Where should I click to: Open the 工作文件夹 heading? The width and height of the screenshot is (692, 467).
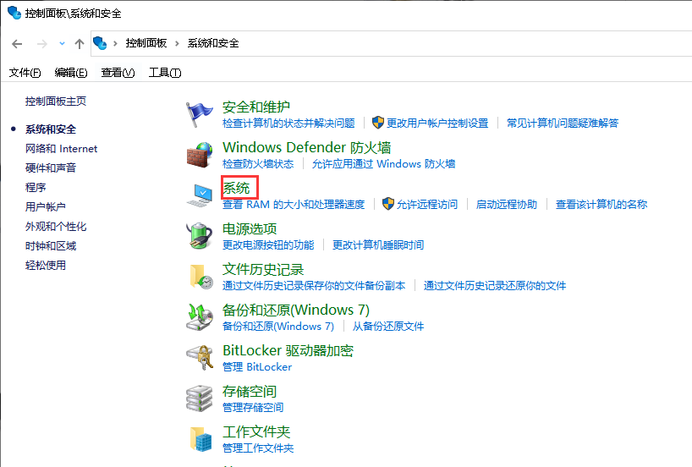click(256, 431)
